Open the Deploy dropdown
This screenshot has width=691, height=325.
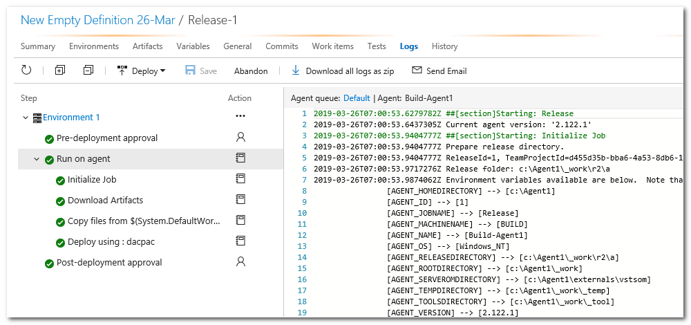coord(142,71)
